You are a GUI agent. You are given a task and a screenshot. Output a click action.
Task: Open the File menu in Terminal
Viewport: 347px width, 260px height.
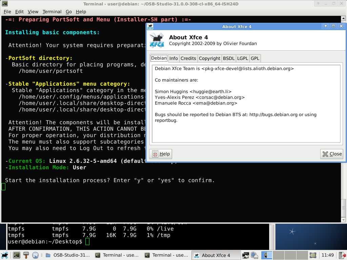pos(7,12)
